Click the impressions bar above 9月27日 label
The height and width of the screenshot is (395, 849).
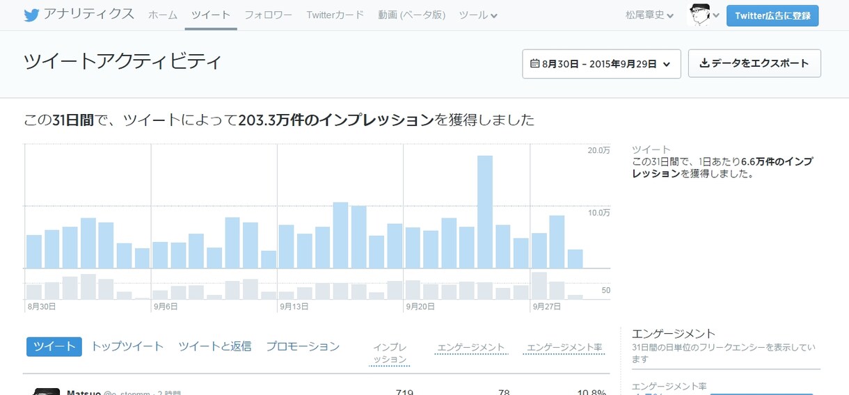[539, 250]
